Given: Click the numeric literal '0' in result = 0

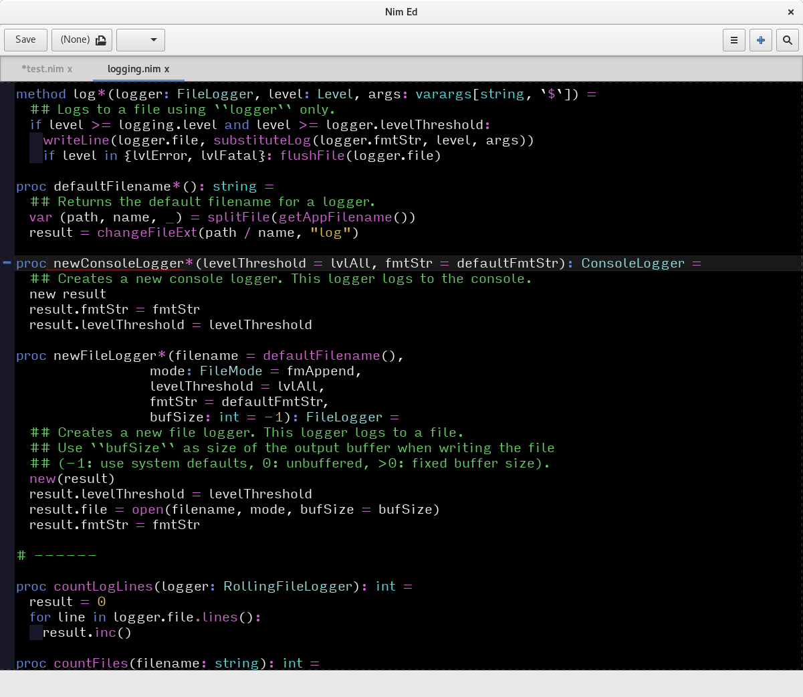Looking at the screenshot, I should (102, 602).
